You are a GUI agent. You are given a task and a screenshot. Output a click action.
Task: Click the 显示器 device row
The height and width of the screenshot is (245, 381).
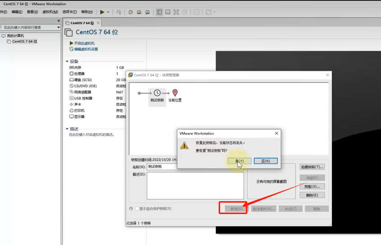97,116
